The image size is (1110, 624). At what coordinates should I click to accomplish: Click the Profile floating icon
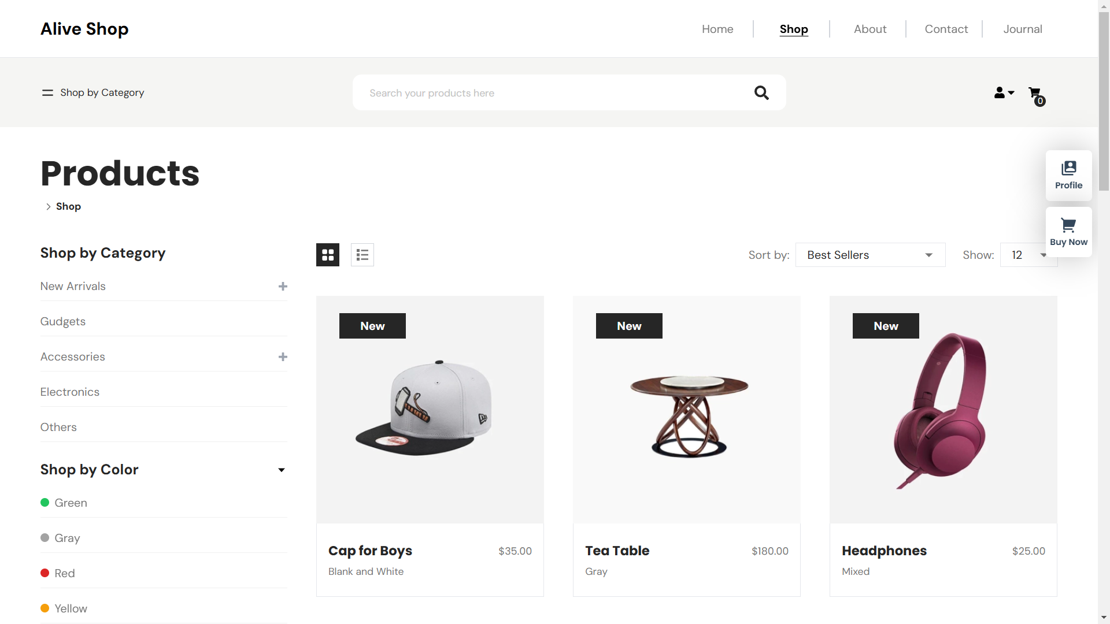[x=1068, y=175]
